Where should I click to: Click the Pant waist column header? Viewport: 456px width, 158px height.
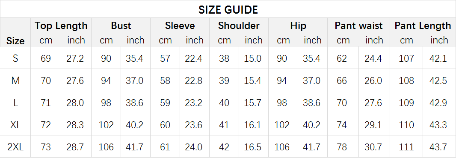pyautogui.click(x=358, y=26)
